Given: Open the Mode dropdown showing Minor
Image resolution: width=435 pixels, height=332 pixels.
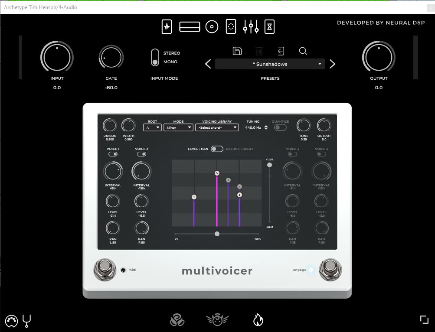Looking at the screenshot, I should (x=178, y=127).
